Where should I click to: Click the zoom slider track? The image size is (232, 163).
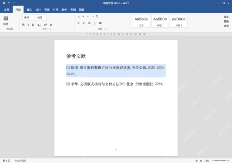coord(220,161)
